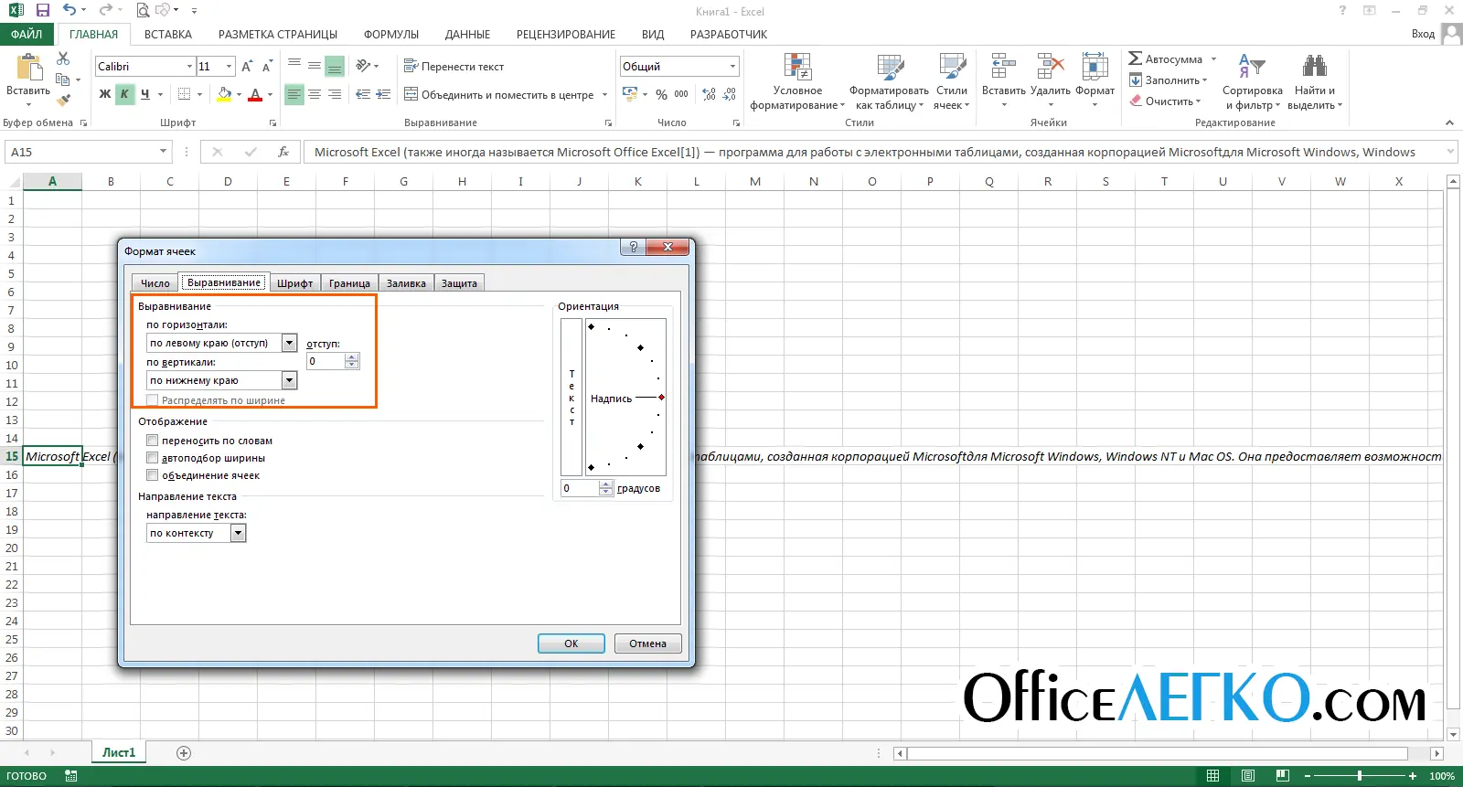Image resolution: width=1463 pixels, height=787 pixels.
Task: Toggle bold Ж formatting
Action: pyautogui.click(x=105, y=94)
